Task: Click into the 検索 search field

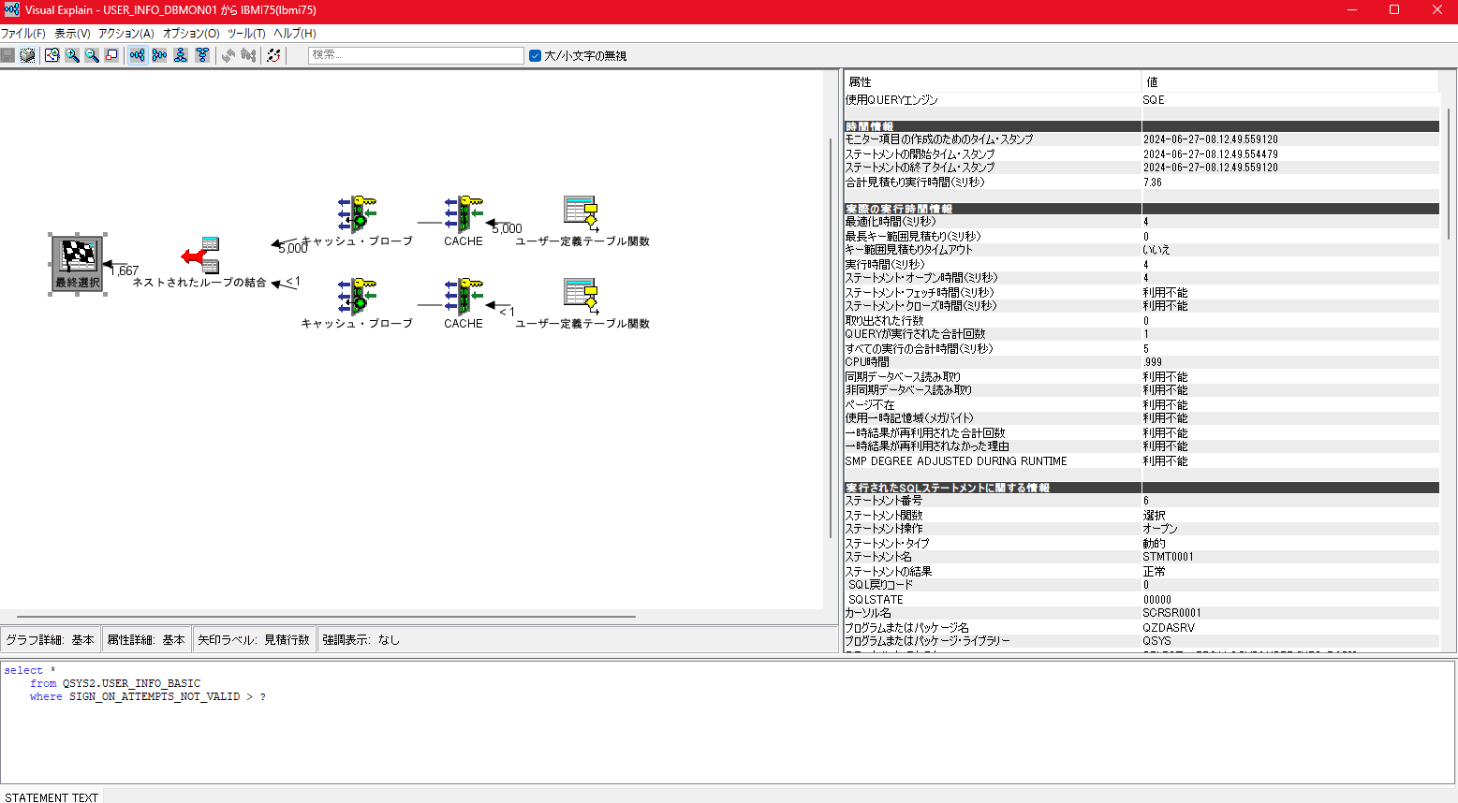Action: (416, 55)
